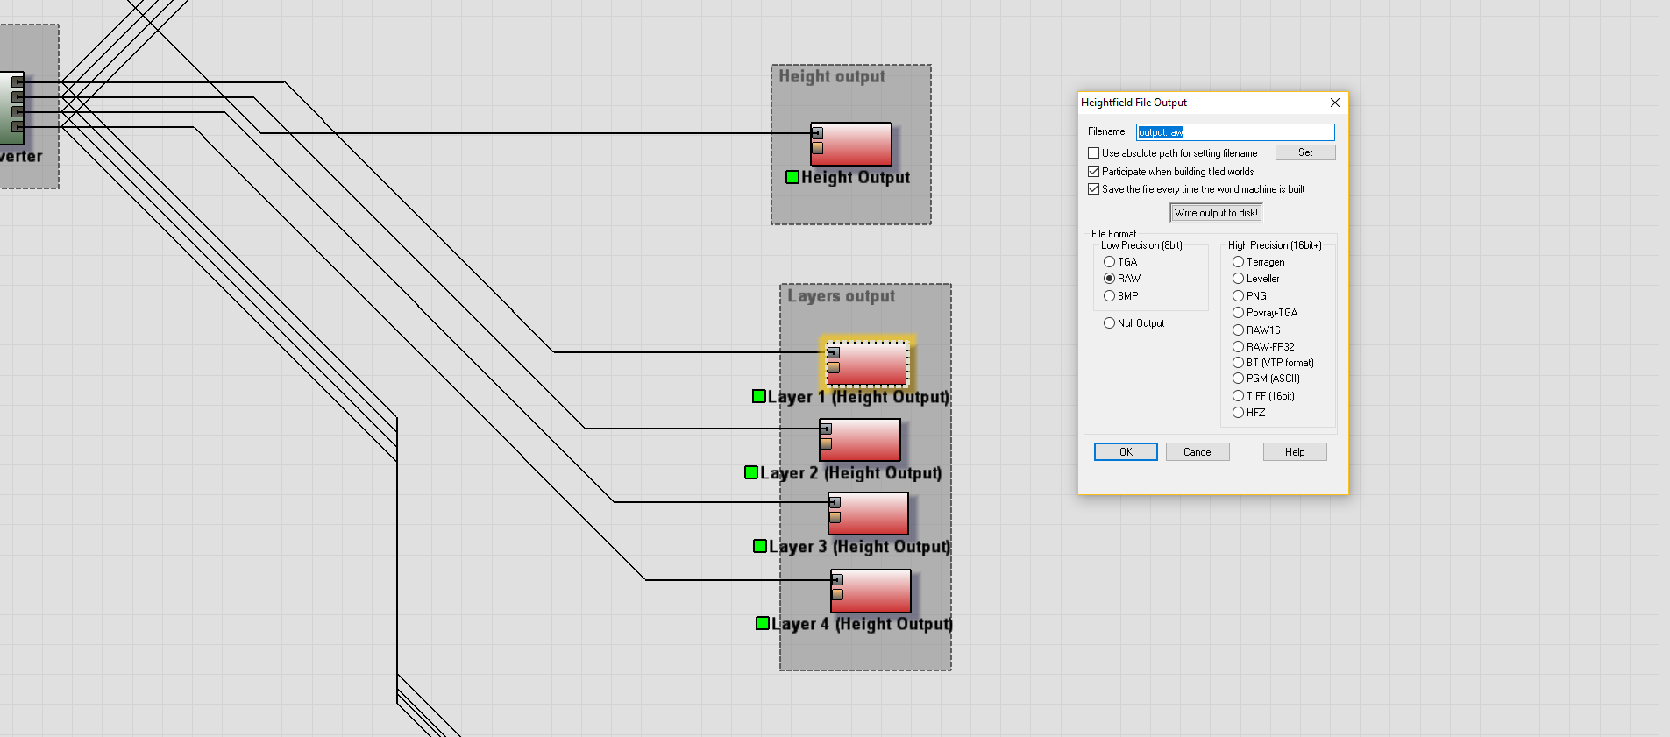Click the green status square beside Layer 2

click(751, 472)
